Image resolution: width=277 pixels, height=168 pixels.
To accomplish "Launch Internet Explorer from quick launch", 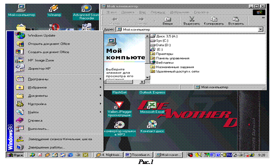I will [x=70, y=155].
